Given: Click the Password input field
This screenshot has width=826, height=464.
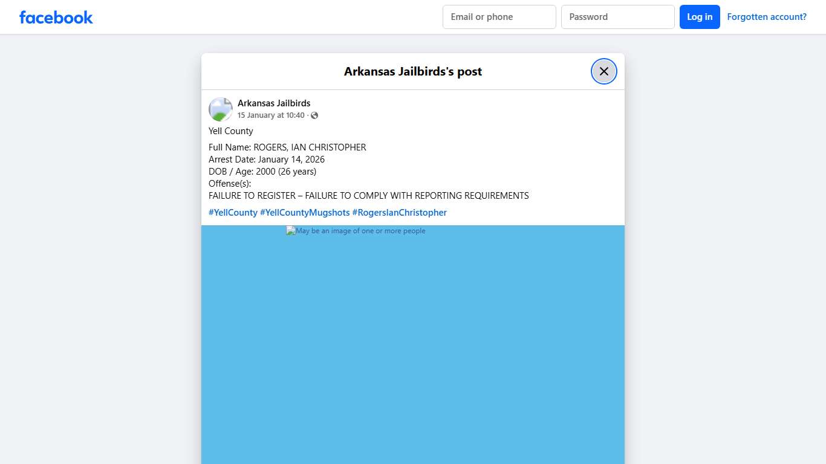Looking at the screenshot, I should pos(617,17).
